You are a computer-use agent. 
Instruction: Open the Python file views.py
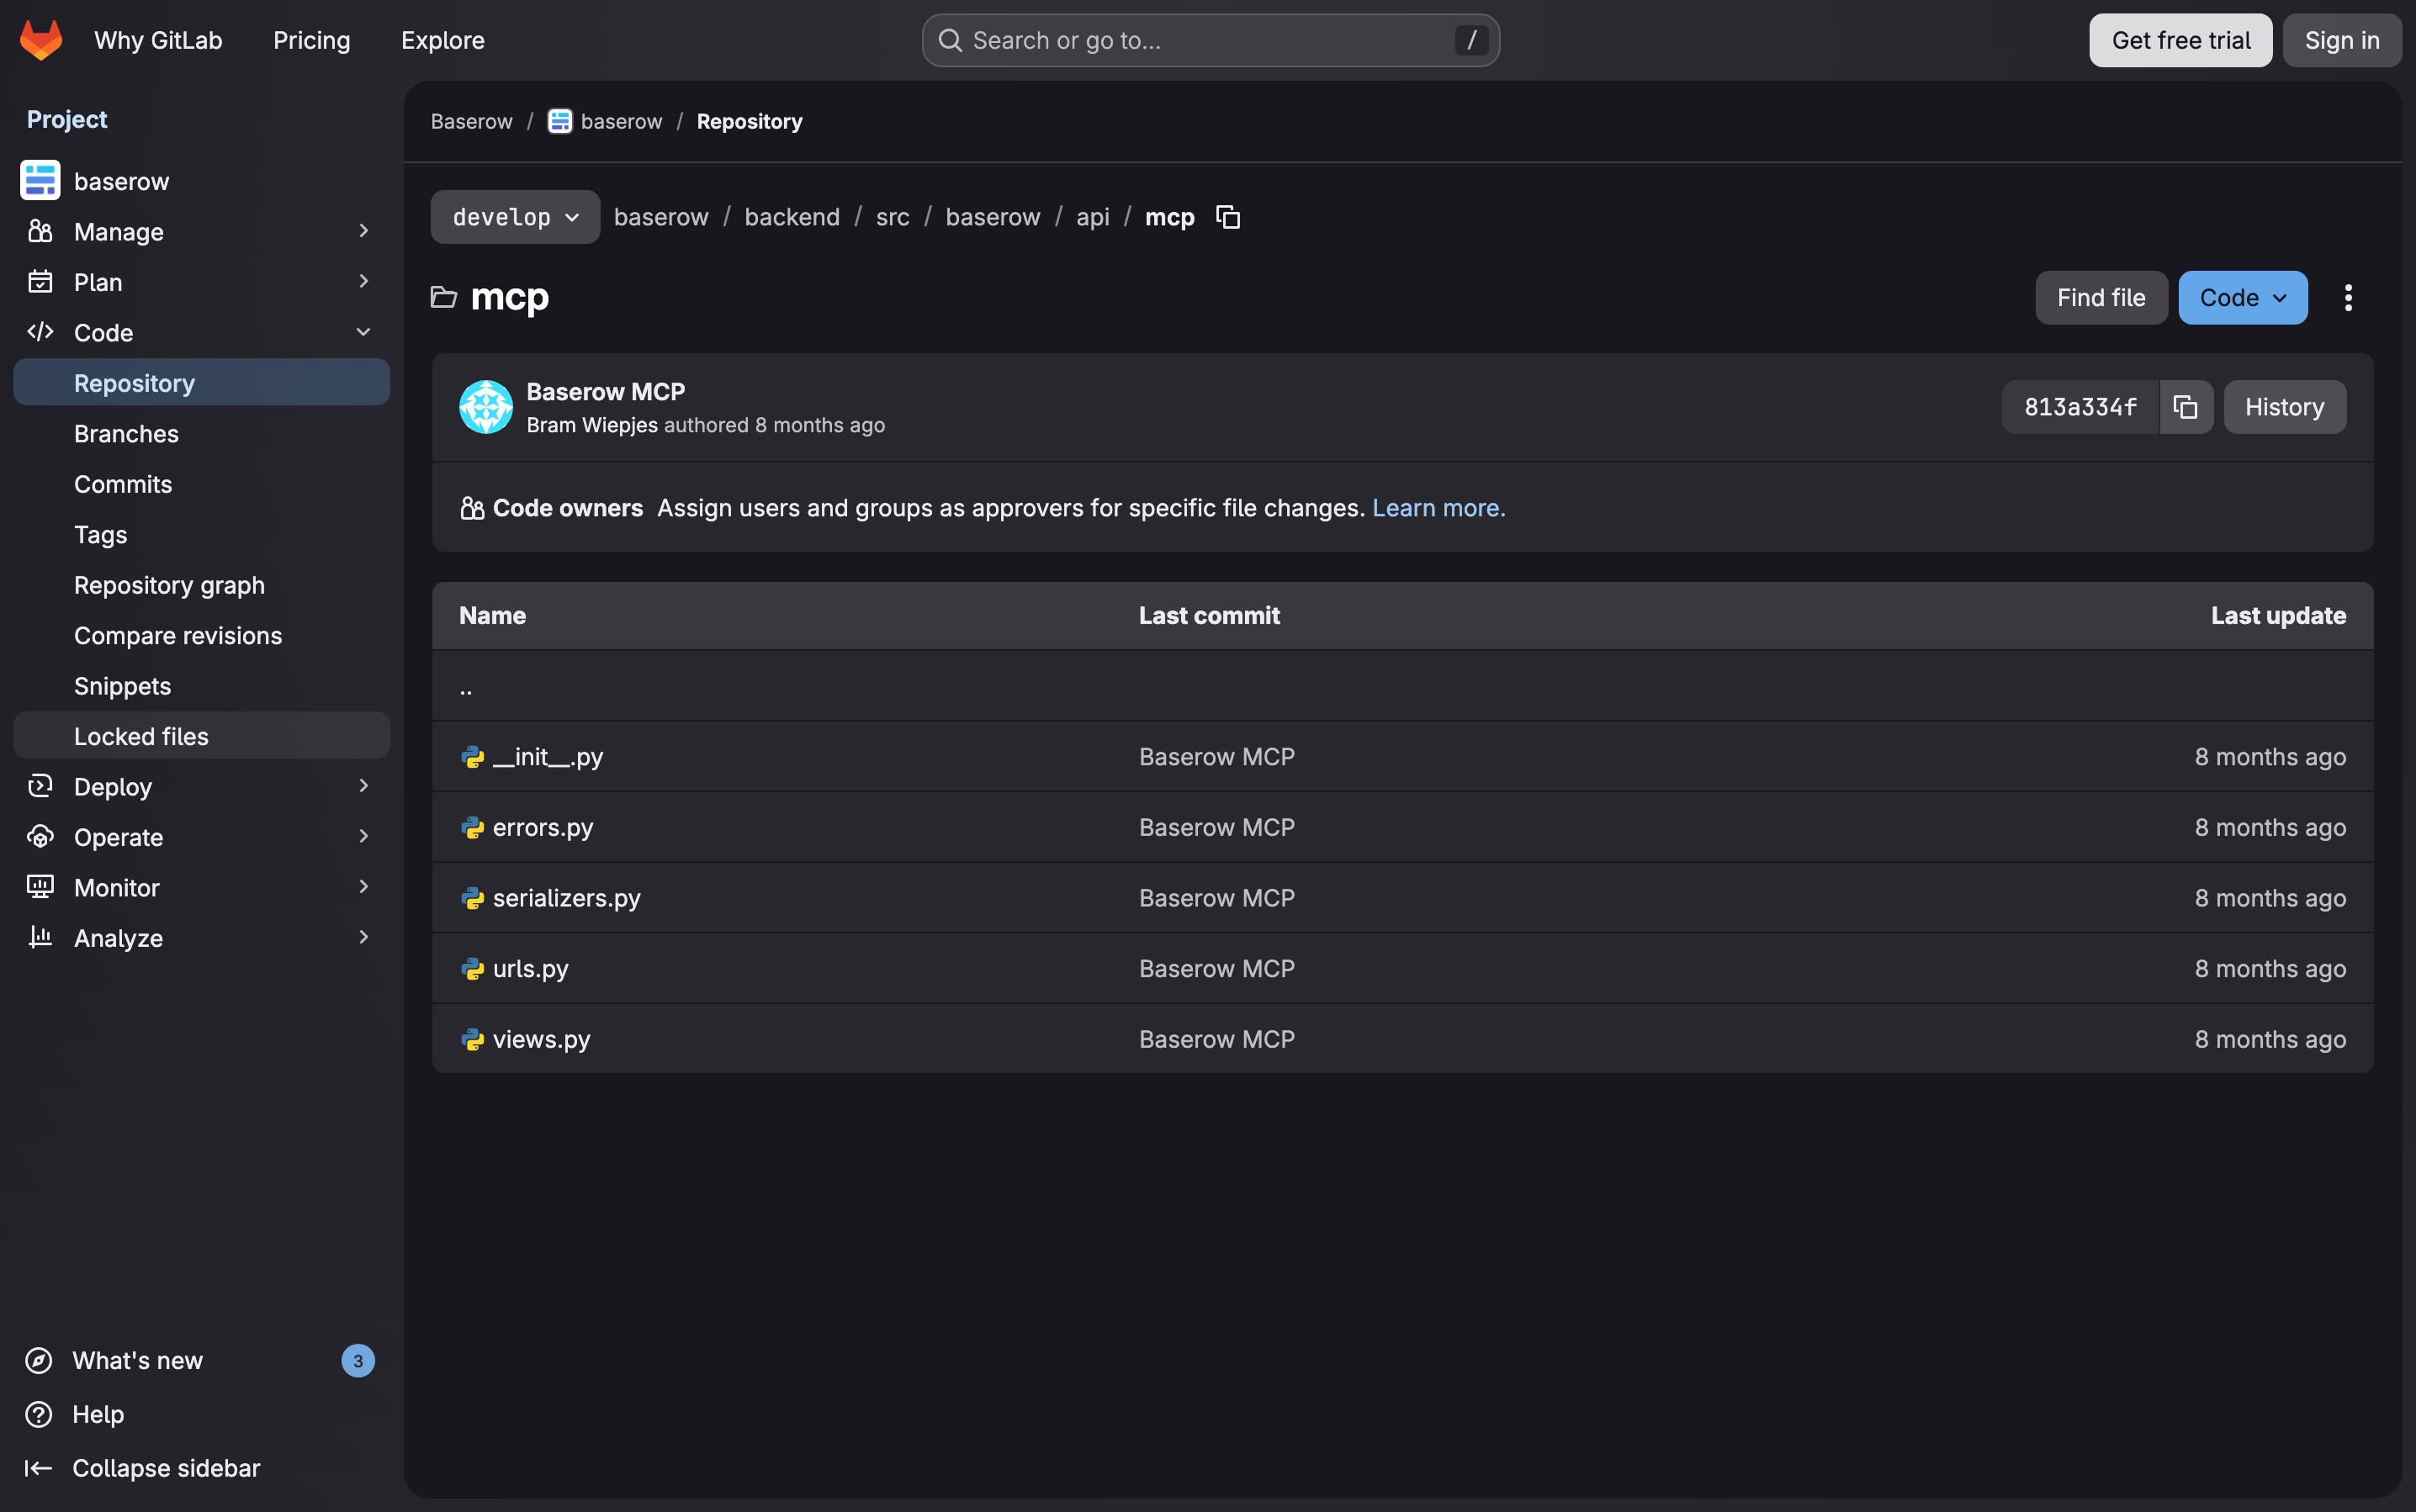pos(541,1039)
